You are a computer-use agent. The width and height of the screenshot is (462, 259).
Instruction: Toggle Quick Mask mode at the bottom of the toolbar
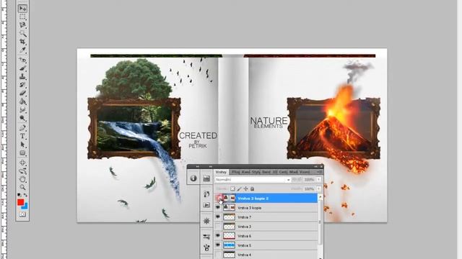(22, 214)
